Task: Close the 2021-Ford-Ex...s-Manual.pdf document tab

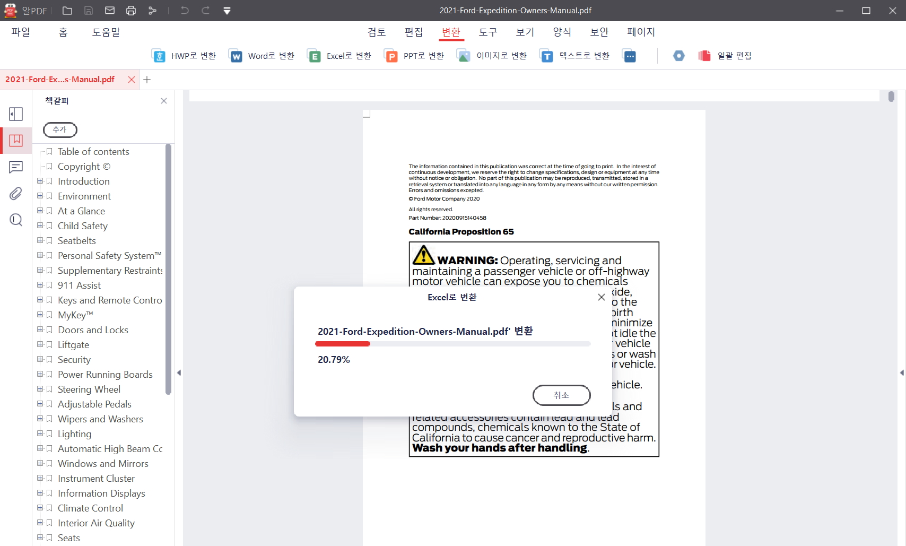Action: 132,80
